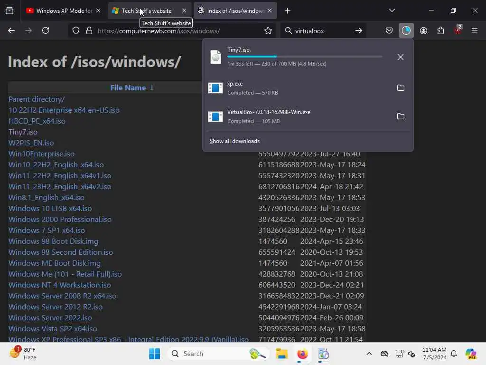The width and height of the screenshot is (486, 365).
Task: Open Parent directory link
Action: click(x=36, y=99)
